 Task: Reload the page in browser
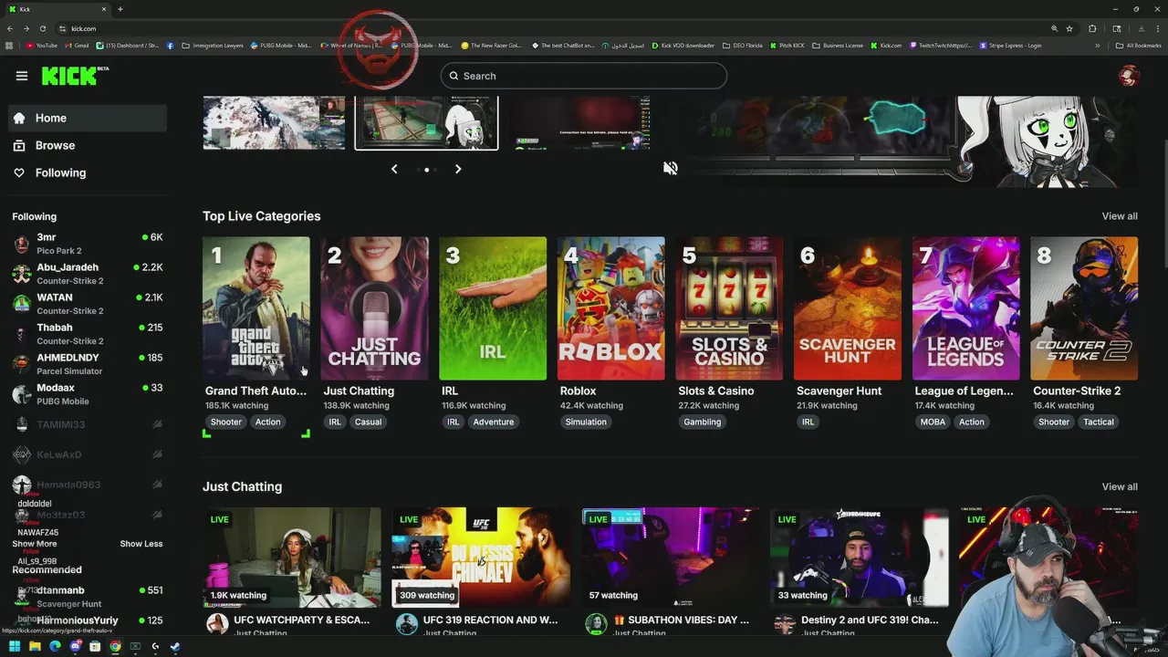[42, 28]
